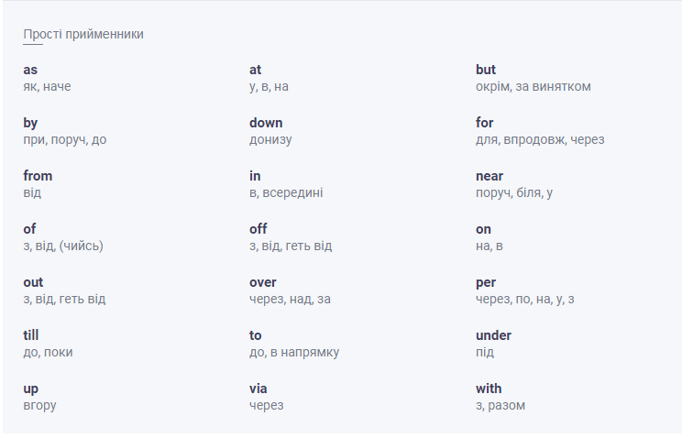682x438 pixels.
Task: Click the word 'per'
Action: click(486, 282)
